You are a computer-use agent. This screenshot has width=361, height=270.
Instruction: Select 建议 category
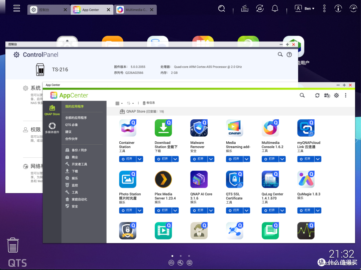coord(68,132)
